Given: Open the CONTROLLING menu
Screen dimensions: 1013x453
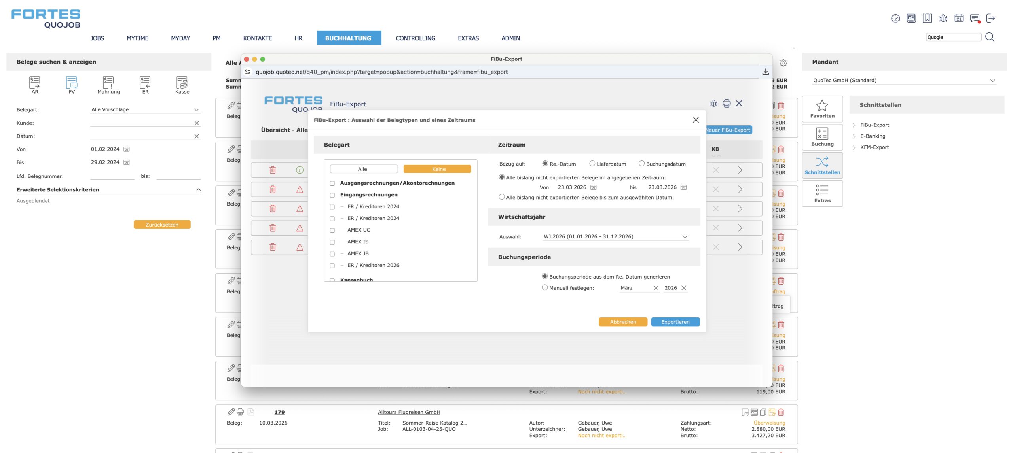Looking at the screenshot, I should click(x=415, y=38).
